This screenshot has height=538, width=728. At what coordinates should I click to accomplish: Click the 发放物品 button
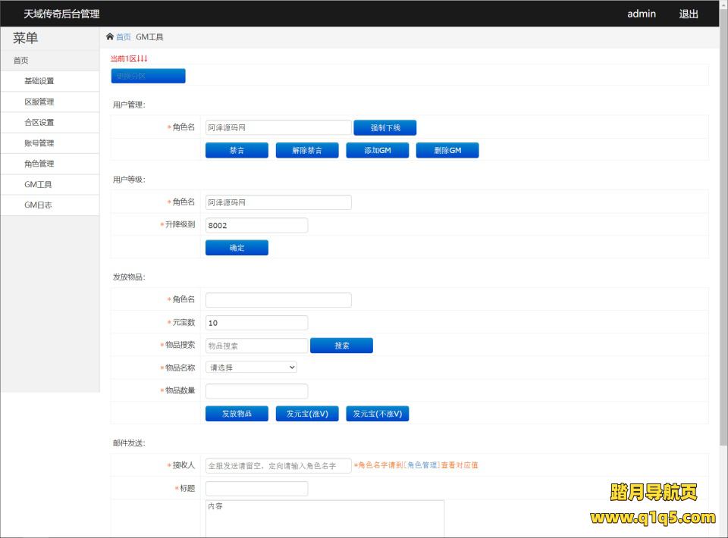pyautogui.click(x=237, y=414)
